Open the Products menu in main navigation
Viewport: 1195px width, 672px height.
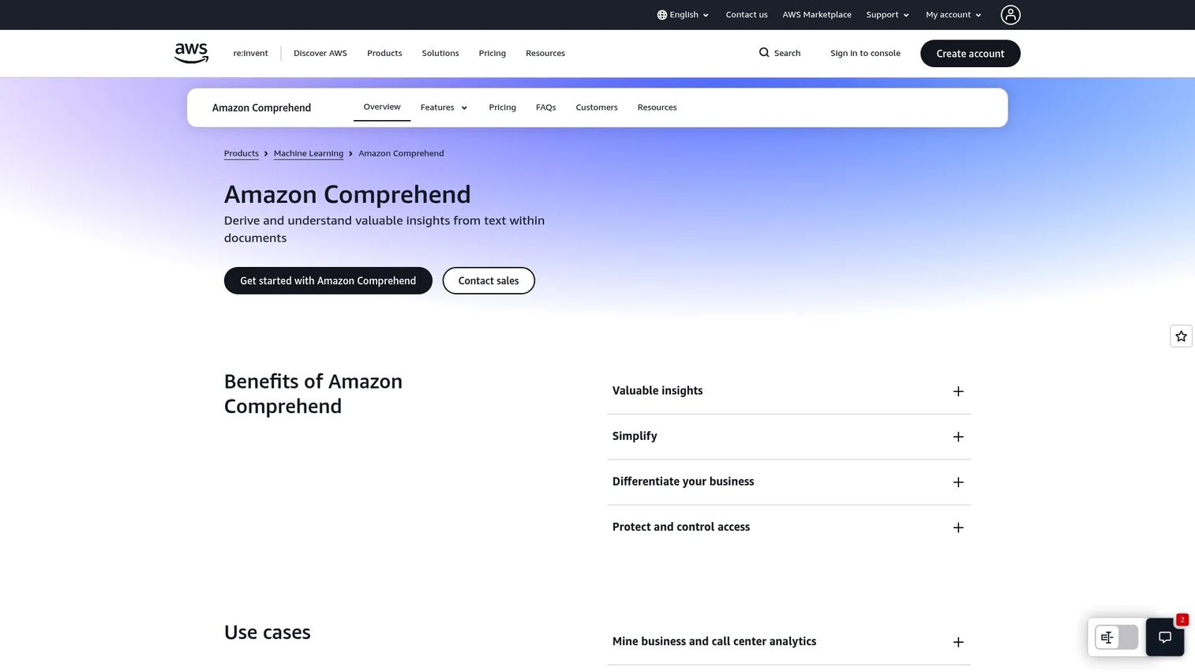(x=384, y=54)
